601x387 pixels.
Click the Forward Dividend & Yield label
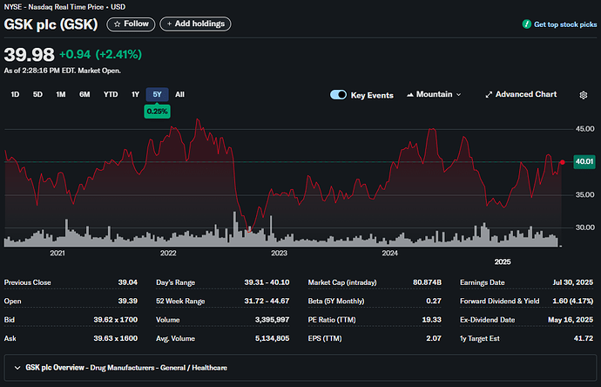point(499,301)
